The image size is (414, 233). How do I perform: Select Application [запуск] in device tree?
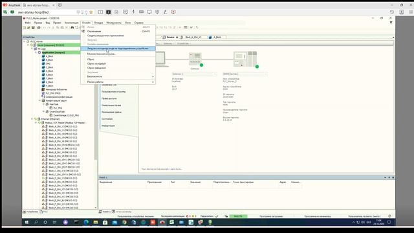click(x=53, y=52)
